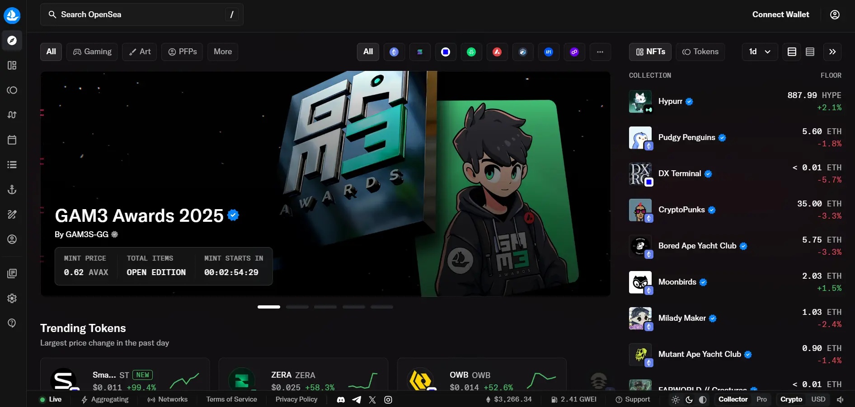This screenshot has width=855, height=407.
Task: Open the Settings gear icon in sidebar
Action: point(12,299)
